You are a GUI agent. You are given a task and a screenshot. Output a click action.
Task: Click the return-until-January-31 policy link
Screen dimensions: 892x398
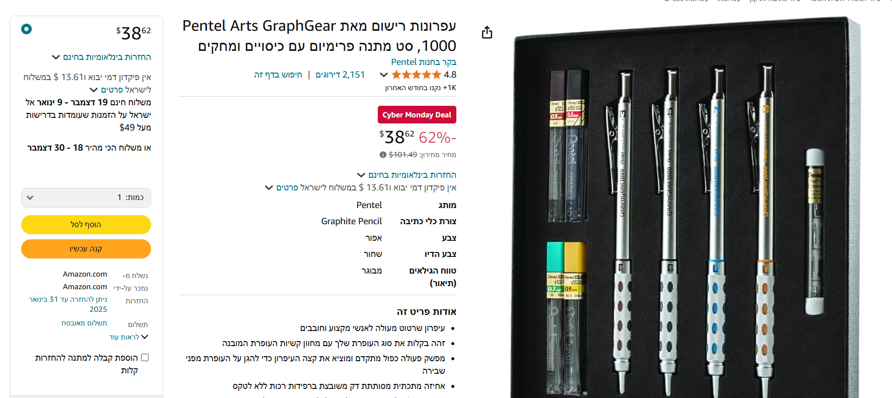tap(68, 304)
